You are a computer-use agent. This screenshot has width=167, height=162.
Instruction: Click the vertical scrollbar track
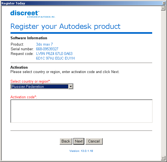click(163, 83)
